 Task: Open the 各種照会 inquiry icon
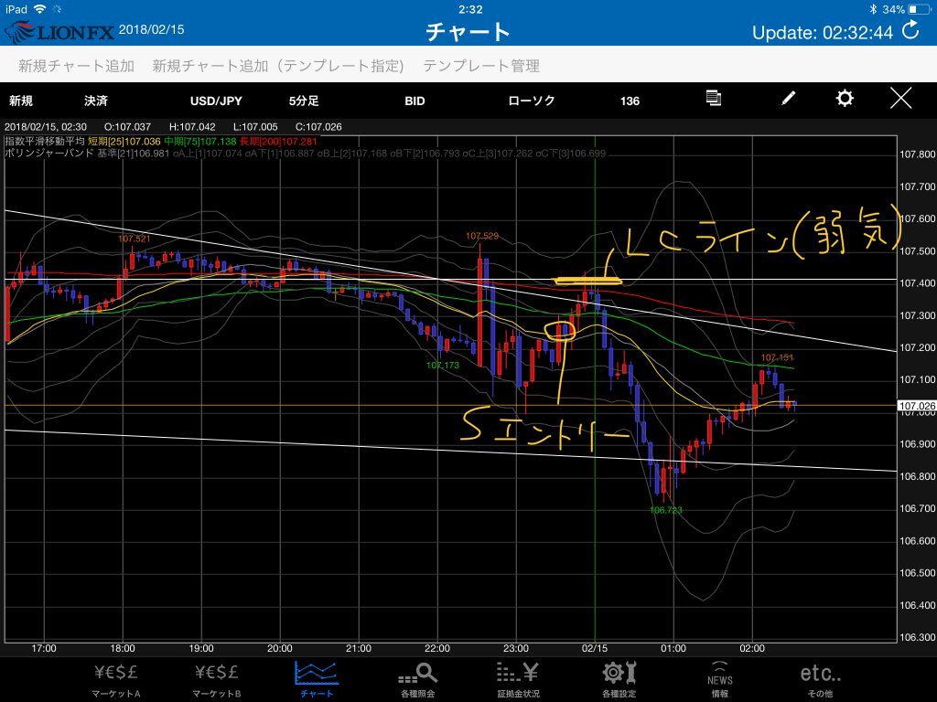click(x=418, y=679)
